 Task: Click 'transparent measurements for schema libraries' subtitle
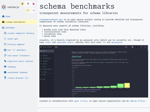click(79, 13)
